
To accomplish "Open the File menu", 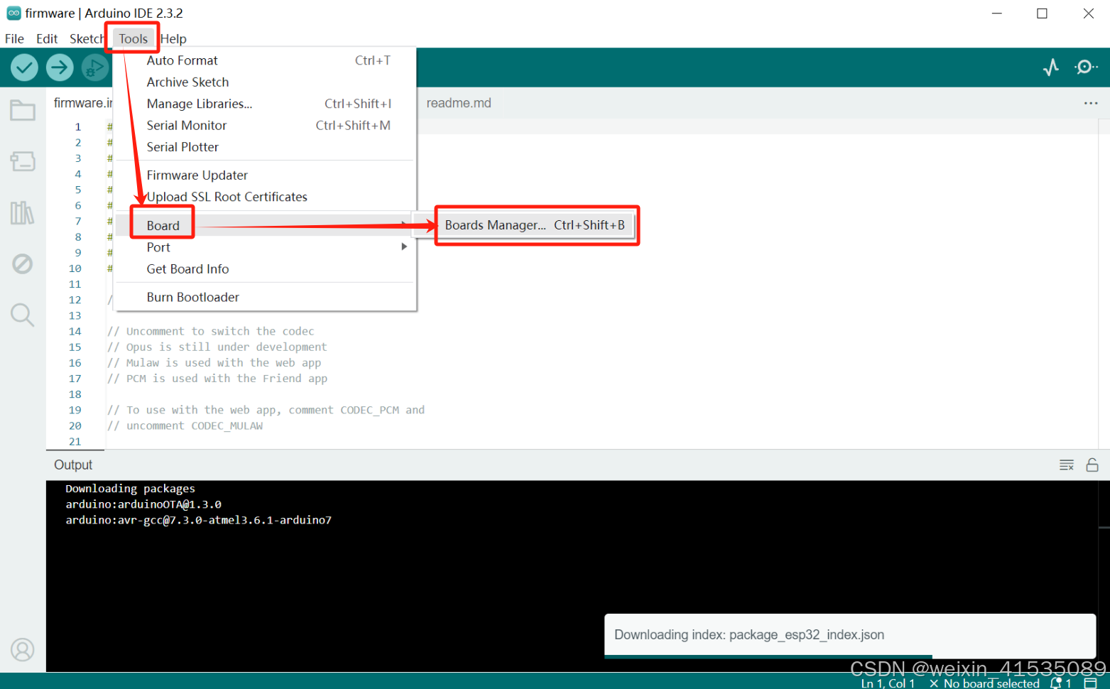I will [x=14, y=38].
